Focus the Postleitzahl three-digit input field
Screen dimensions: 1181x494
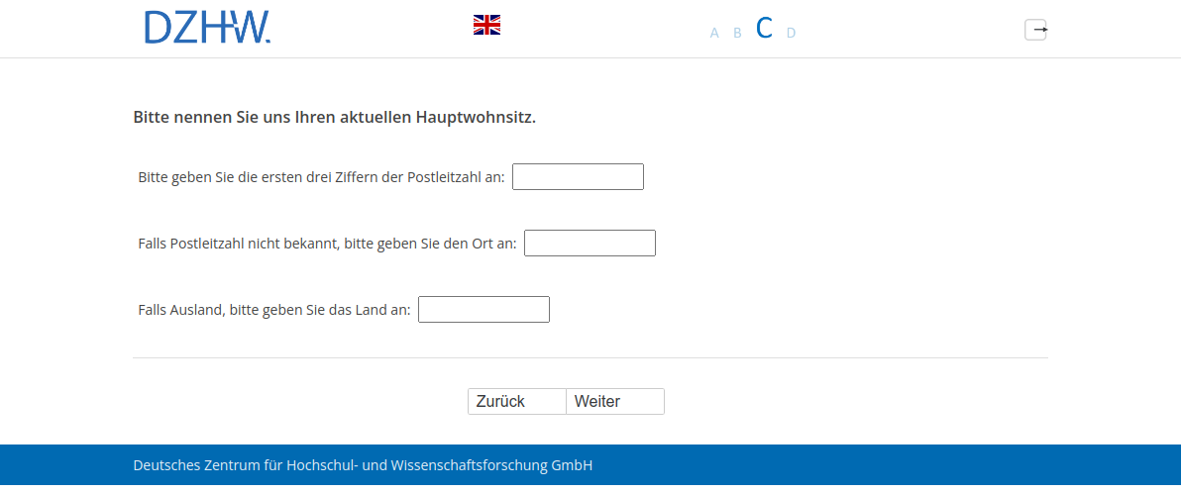578,177
